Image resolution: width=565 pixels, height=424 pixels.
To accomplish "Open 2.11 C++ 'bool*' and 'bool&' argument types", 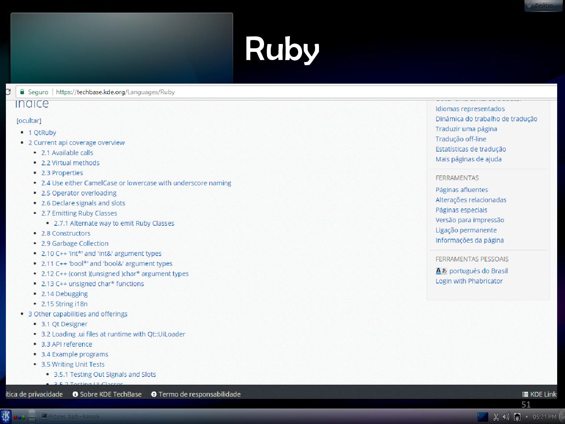I will tap(107, 264).
